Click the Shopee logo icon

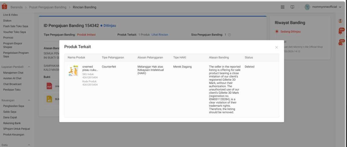click(x=4, y=7)
